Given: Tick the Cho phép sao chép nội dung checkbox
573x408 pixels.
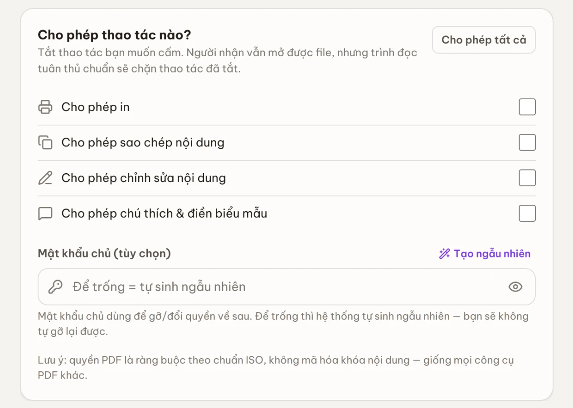Looking at the screenshot, I should (x=527, y=143).
